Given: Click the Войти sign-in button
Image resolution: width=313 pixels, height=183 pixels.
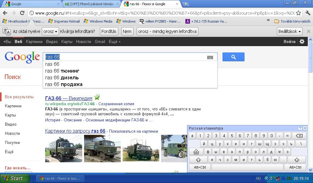Looking at the screenshot, I should (289, 41).
